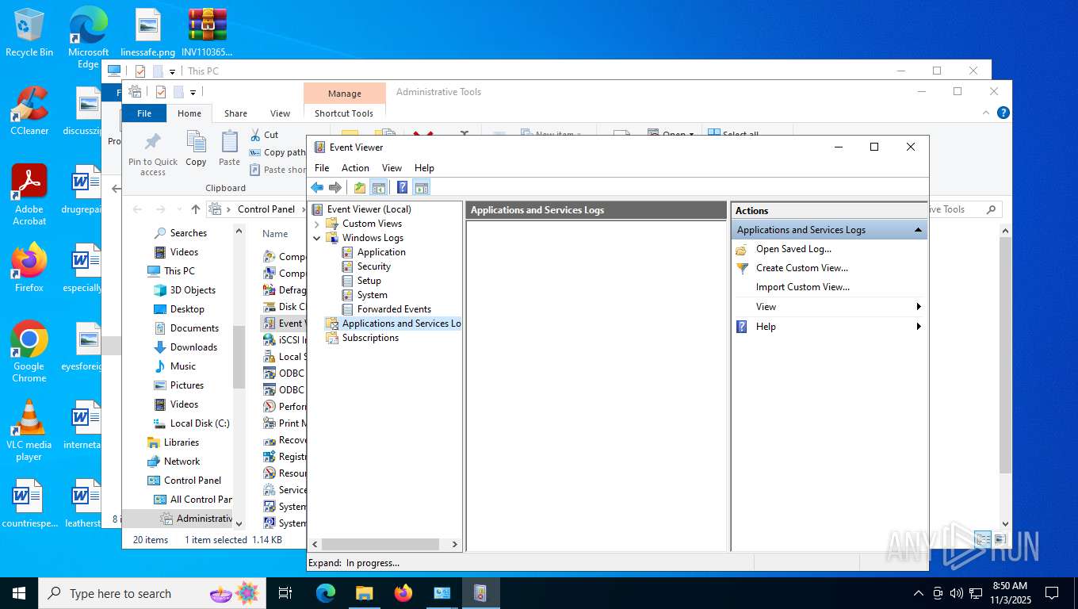The width and height of the screenshot is (1078, 609).
Task: Click Help icon in Administrative Tools window
Action: pyautogui.click(x=1003, y=113)
